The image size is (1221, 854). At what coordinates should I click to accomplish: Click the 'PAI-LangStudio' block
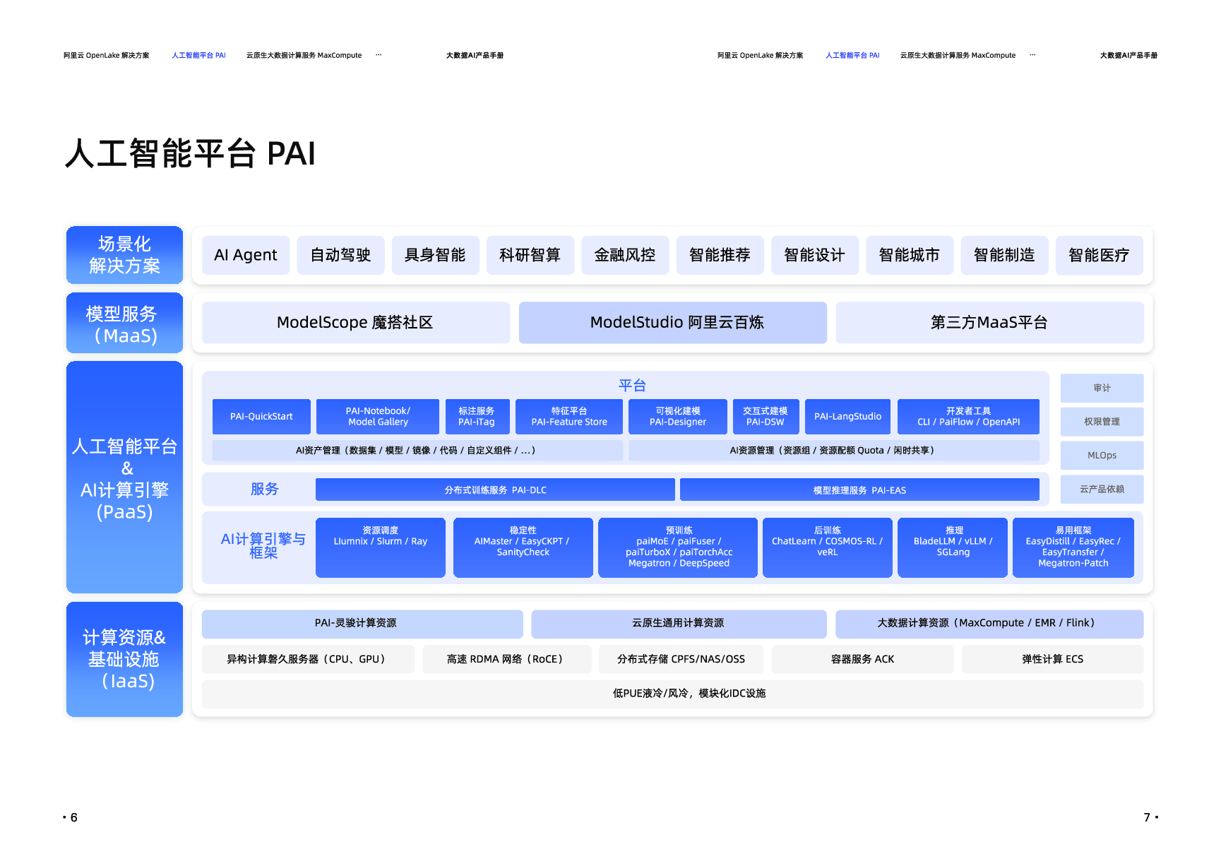pos(848,417)
